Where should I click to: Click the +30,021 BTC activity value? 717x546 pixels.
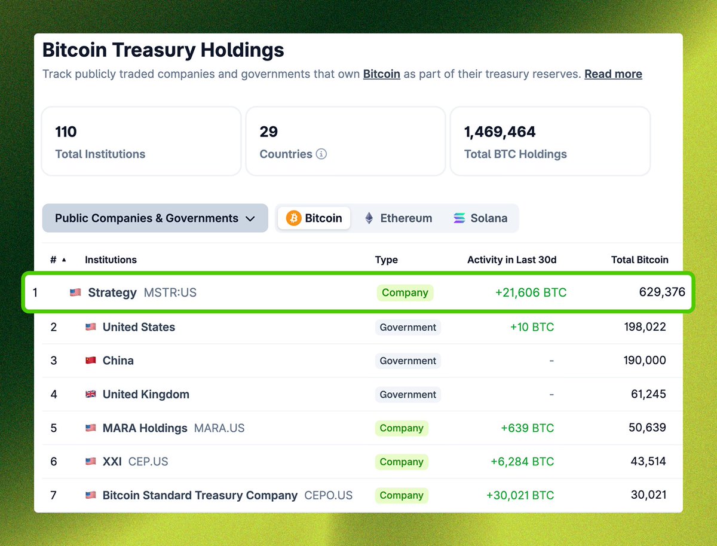pos(520,496)
